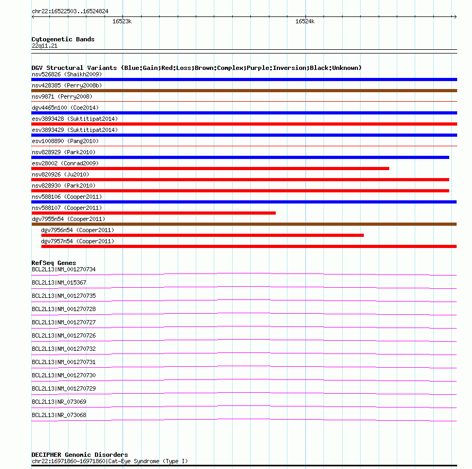Screen dimensions: 472x469
Task: Open BCL2L13|NM_001270730 transcript
Action: [x=64, y=375]
